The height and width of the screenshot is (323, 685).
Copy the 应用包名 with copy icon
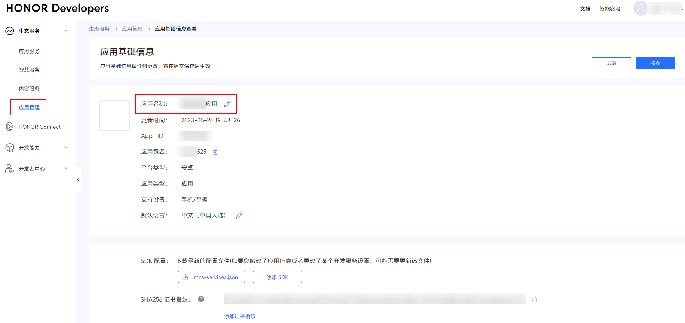215,152
